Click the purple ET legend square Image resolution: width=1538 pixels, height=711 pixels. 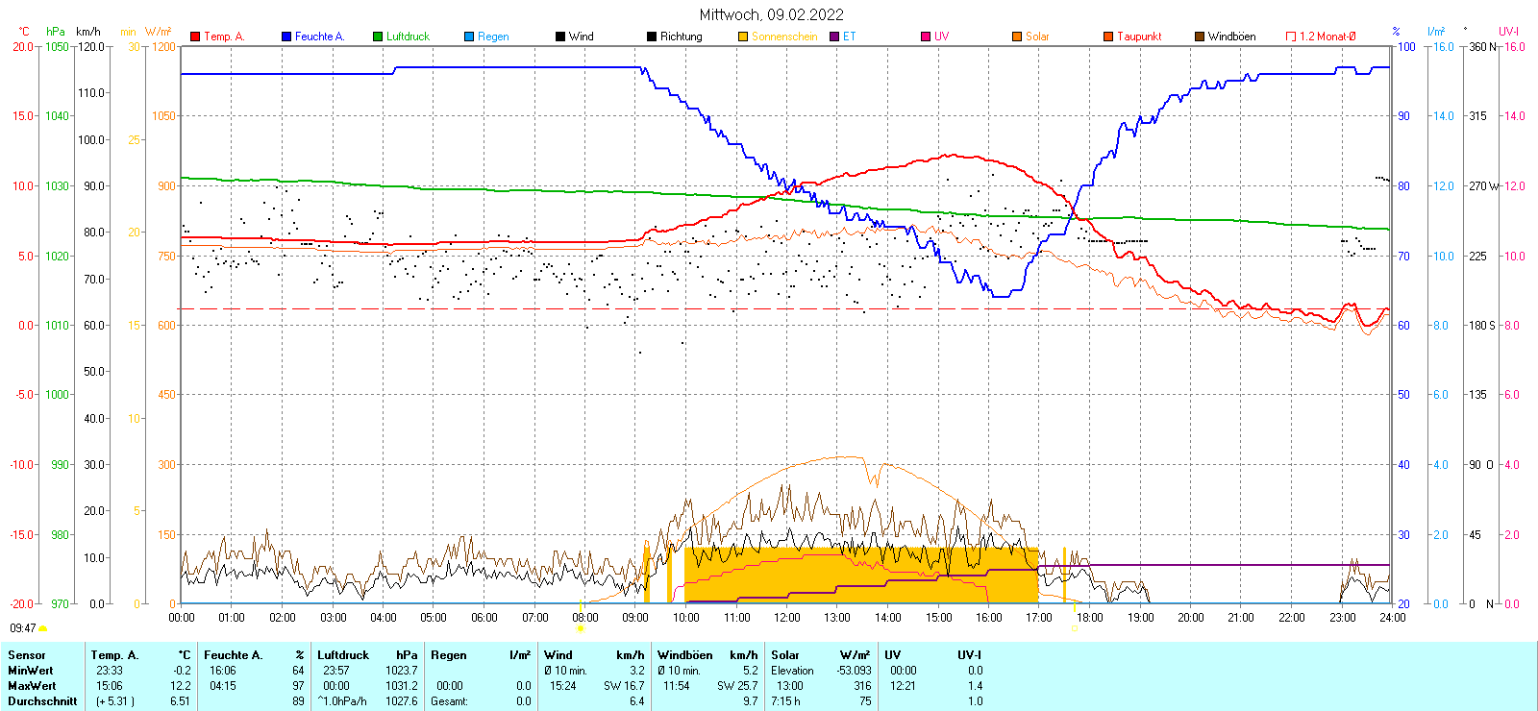[834, 37]
